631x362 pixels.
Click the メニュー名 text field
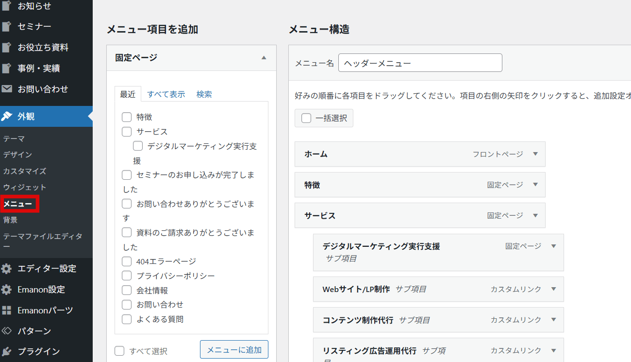(420, 63)
